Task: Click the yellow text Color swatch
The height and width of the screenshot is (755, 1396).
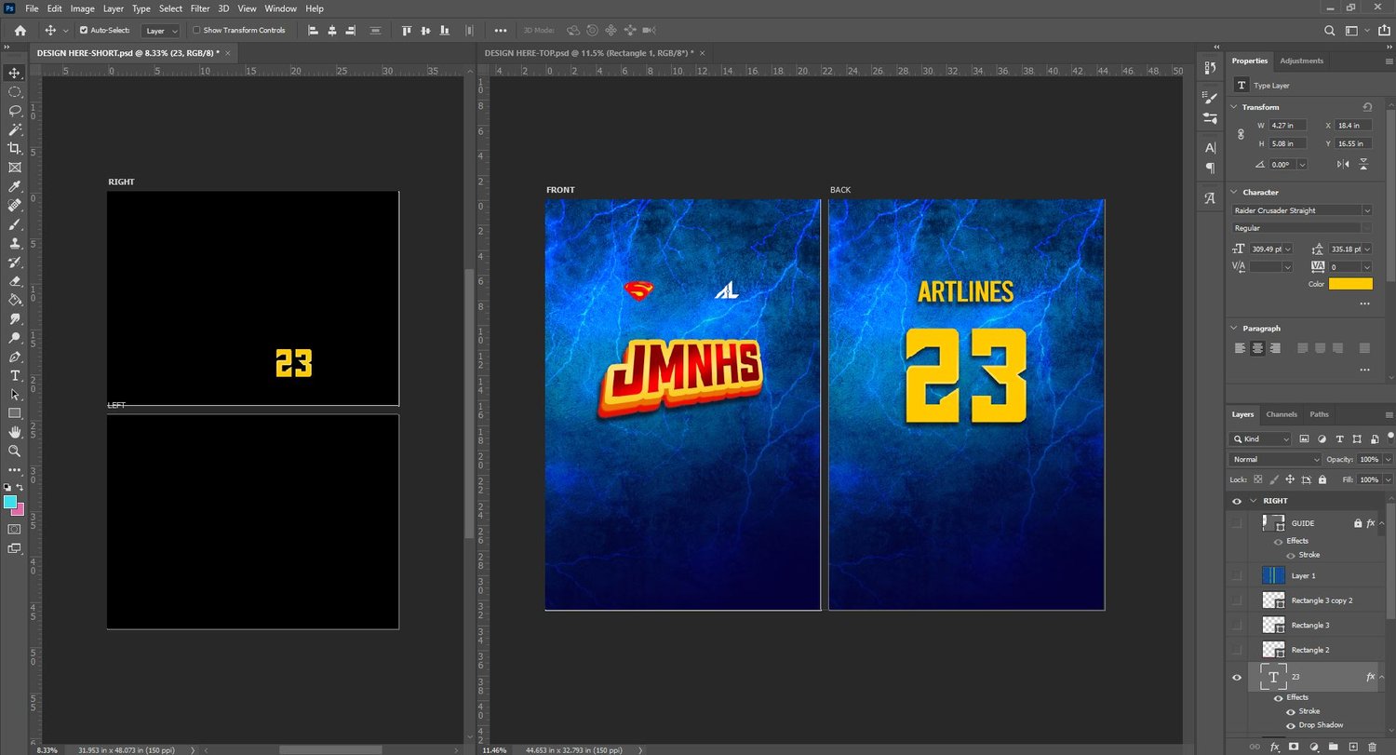Action: [1350, 284]
